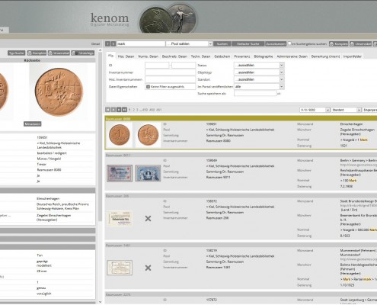Click the small square button beside the mark search field
The width and height of the screenshot is (377, 305).
[113, 43]
